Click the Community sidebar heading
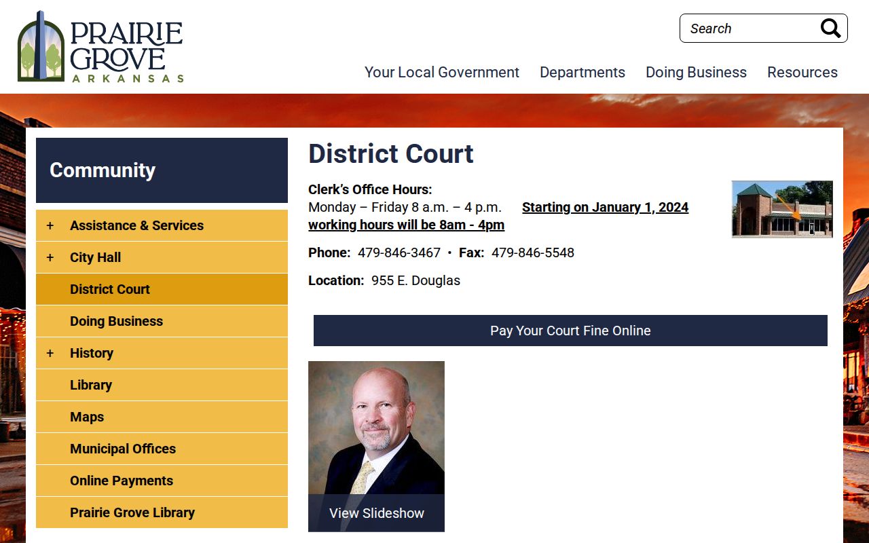The height and width of the screenshot is (543, 869). point(162,170)
